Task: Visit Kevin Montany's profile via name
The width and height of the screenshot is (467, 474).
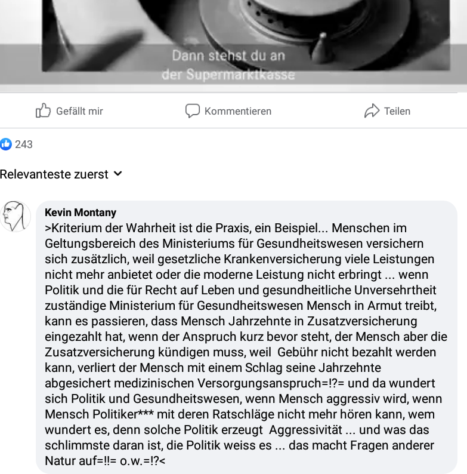Action: point(81,213)
